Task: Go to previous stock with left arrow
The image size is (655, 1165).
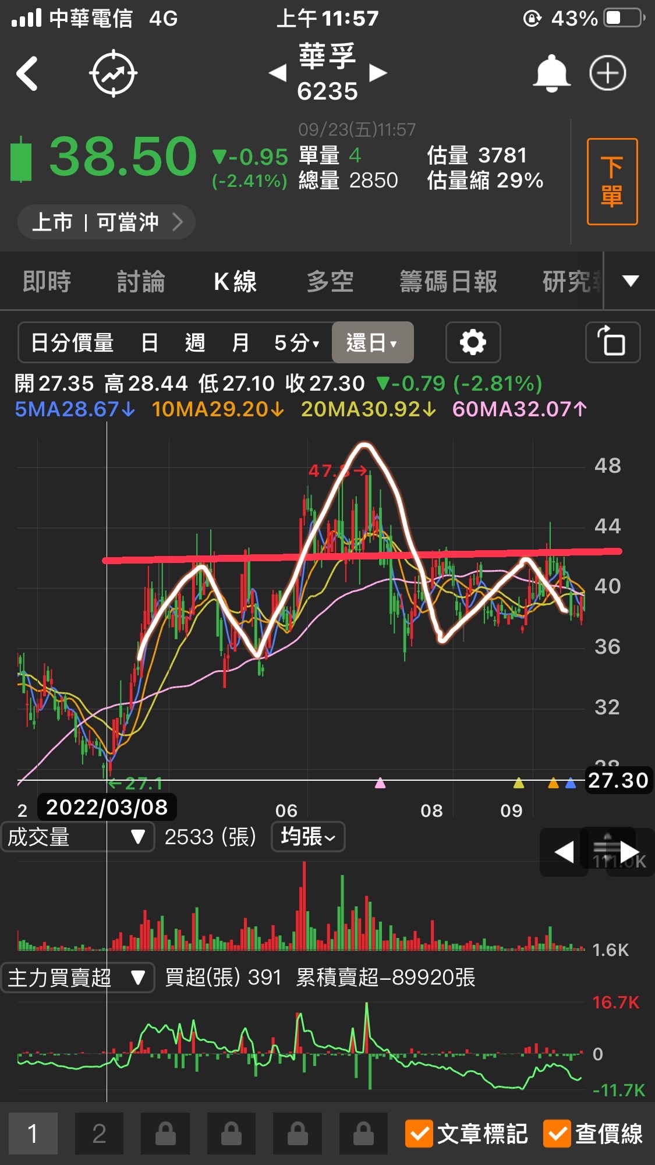Action: [x=278, y=73]
